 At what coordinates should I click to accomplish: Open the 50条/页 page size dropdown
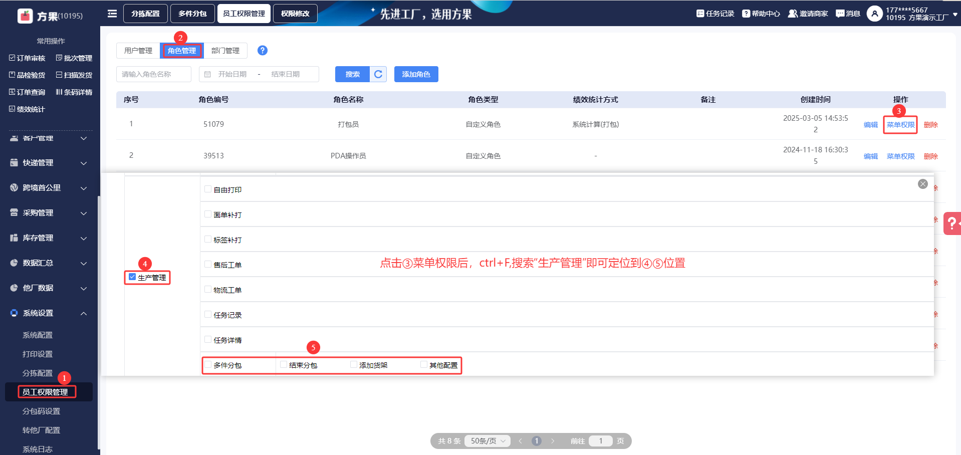(488, 441)
